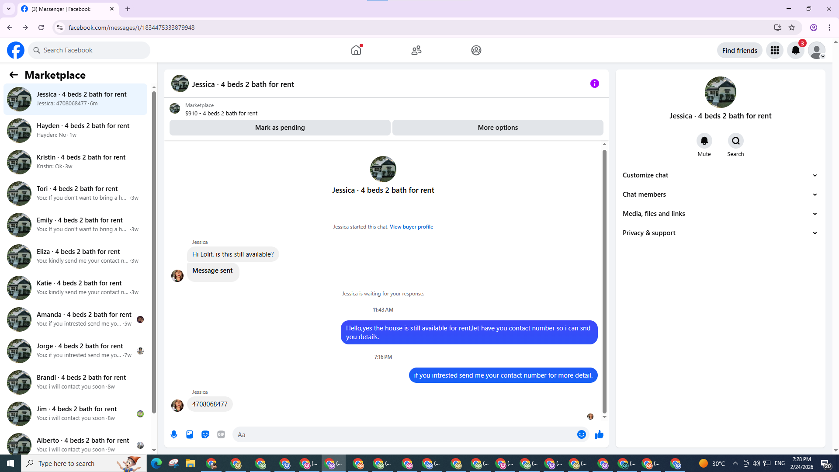
Task: Expand the Customize chat section
Action: click(720, 175)
